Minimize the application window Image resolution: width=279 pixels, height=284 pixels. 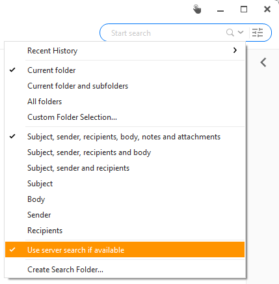click(x=220, y=10)
